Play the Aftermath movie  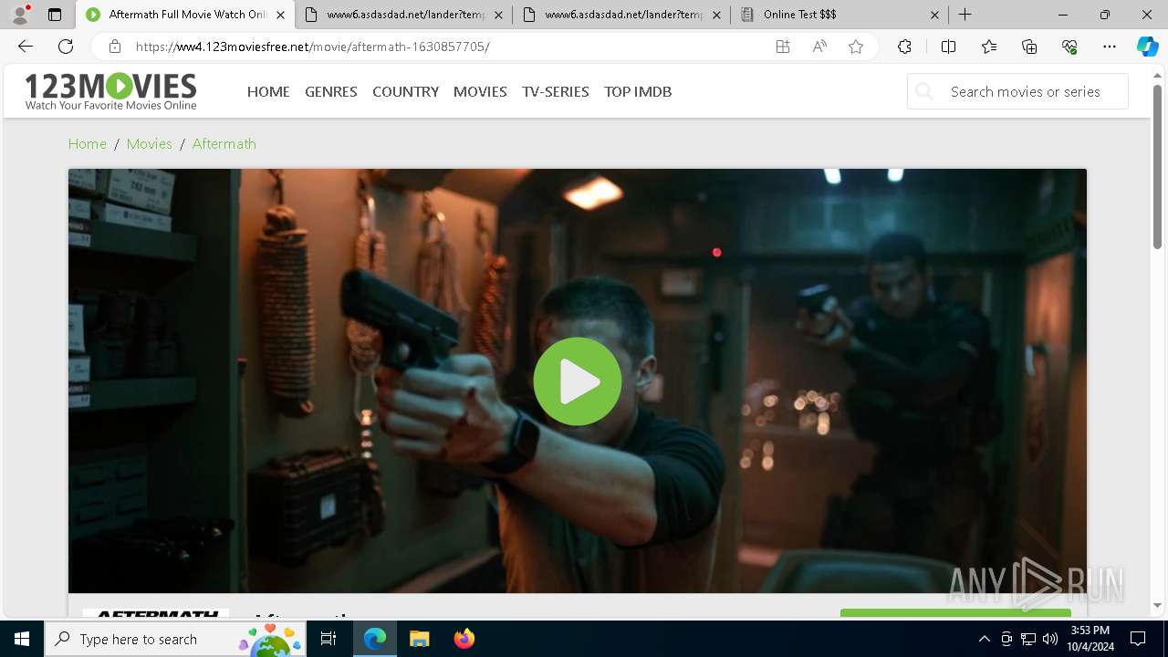pos(577,381)
